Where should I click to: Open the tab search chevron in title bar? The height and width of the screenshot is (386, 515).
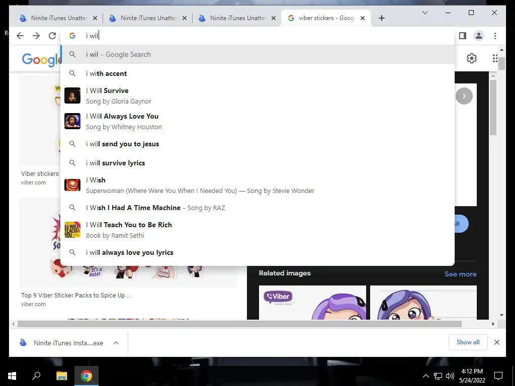(424, 13)
